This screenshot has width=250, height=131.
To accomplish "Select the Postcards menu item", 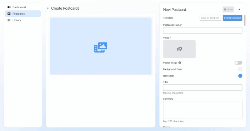I will [x=23, y=14].
